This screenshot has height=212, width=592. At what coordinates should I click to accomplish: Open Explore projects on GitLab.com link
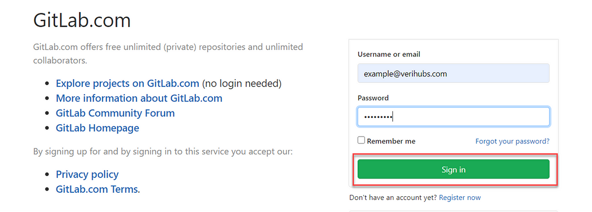[127, 83]
